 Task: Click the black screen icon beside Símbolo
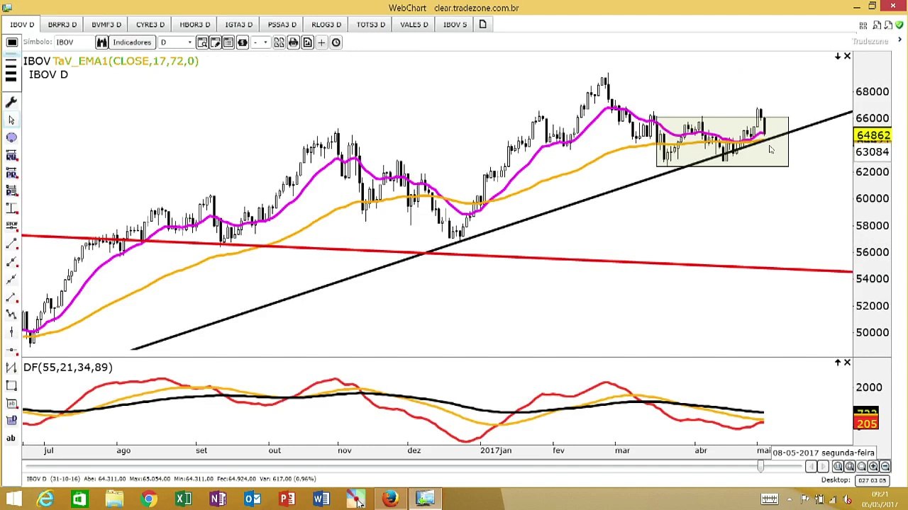(11, 42)
